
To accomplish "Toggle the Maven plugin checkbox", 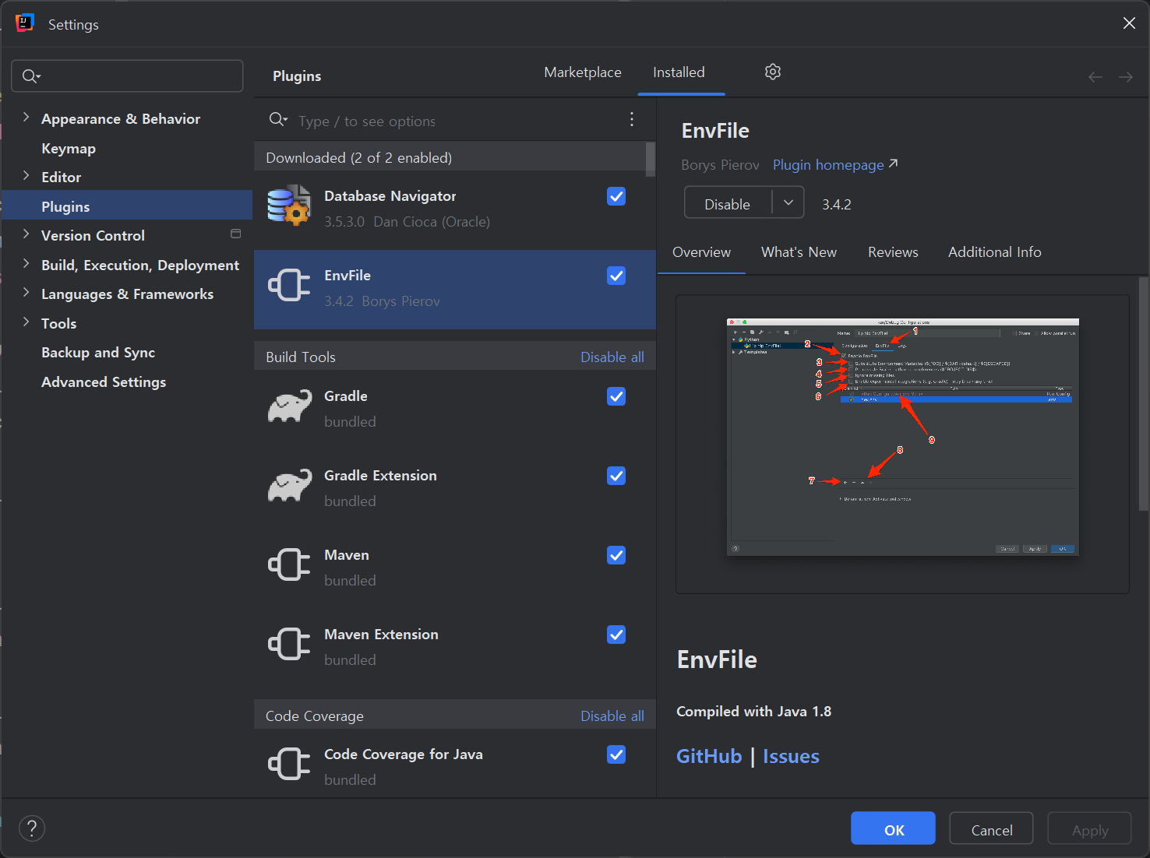I will coord(616,555).
